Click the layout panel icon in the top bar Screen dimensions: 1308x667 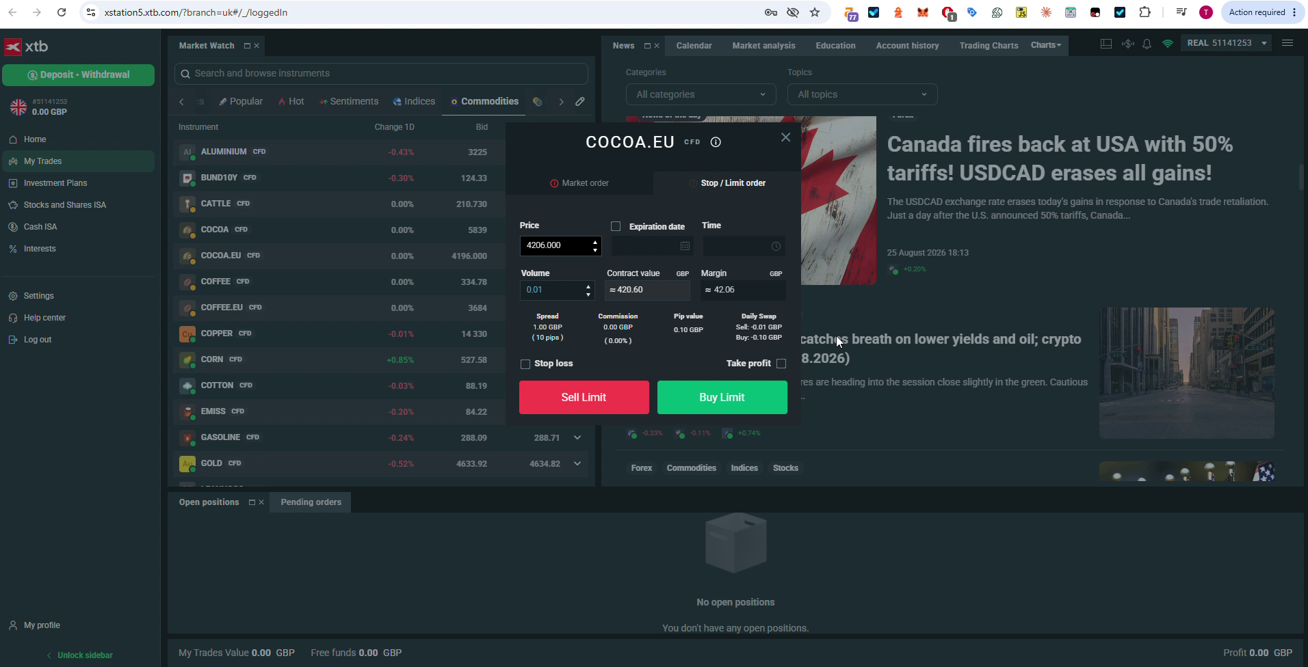[x=1106, y=44]
